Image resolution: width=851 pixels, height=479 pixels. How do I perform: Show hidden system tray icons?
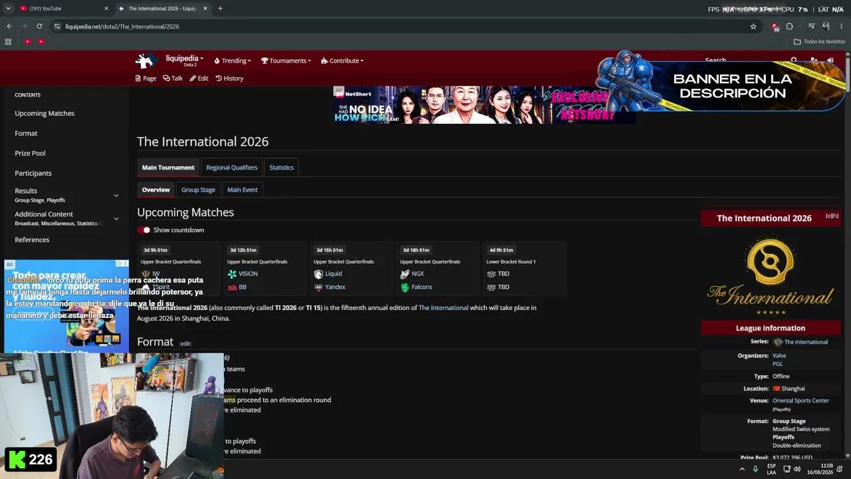click(x=742, y=469)
